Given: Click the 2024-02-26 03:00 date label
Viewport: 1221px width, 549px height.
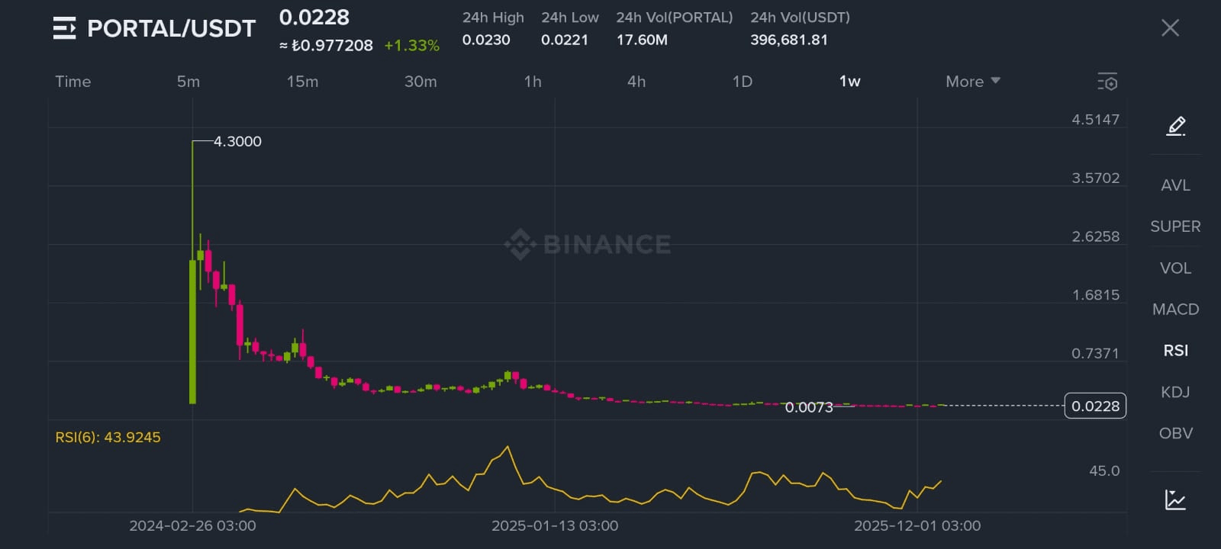Looking at the screenshot, I should click(x=192, y=526).
